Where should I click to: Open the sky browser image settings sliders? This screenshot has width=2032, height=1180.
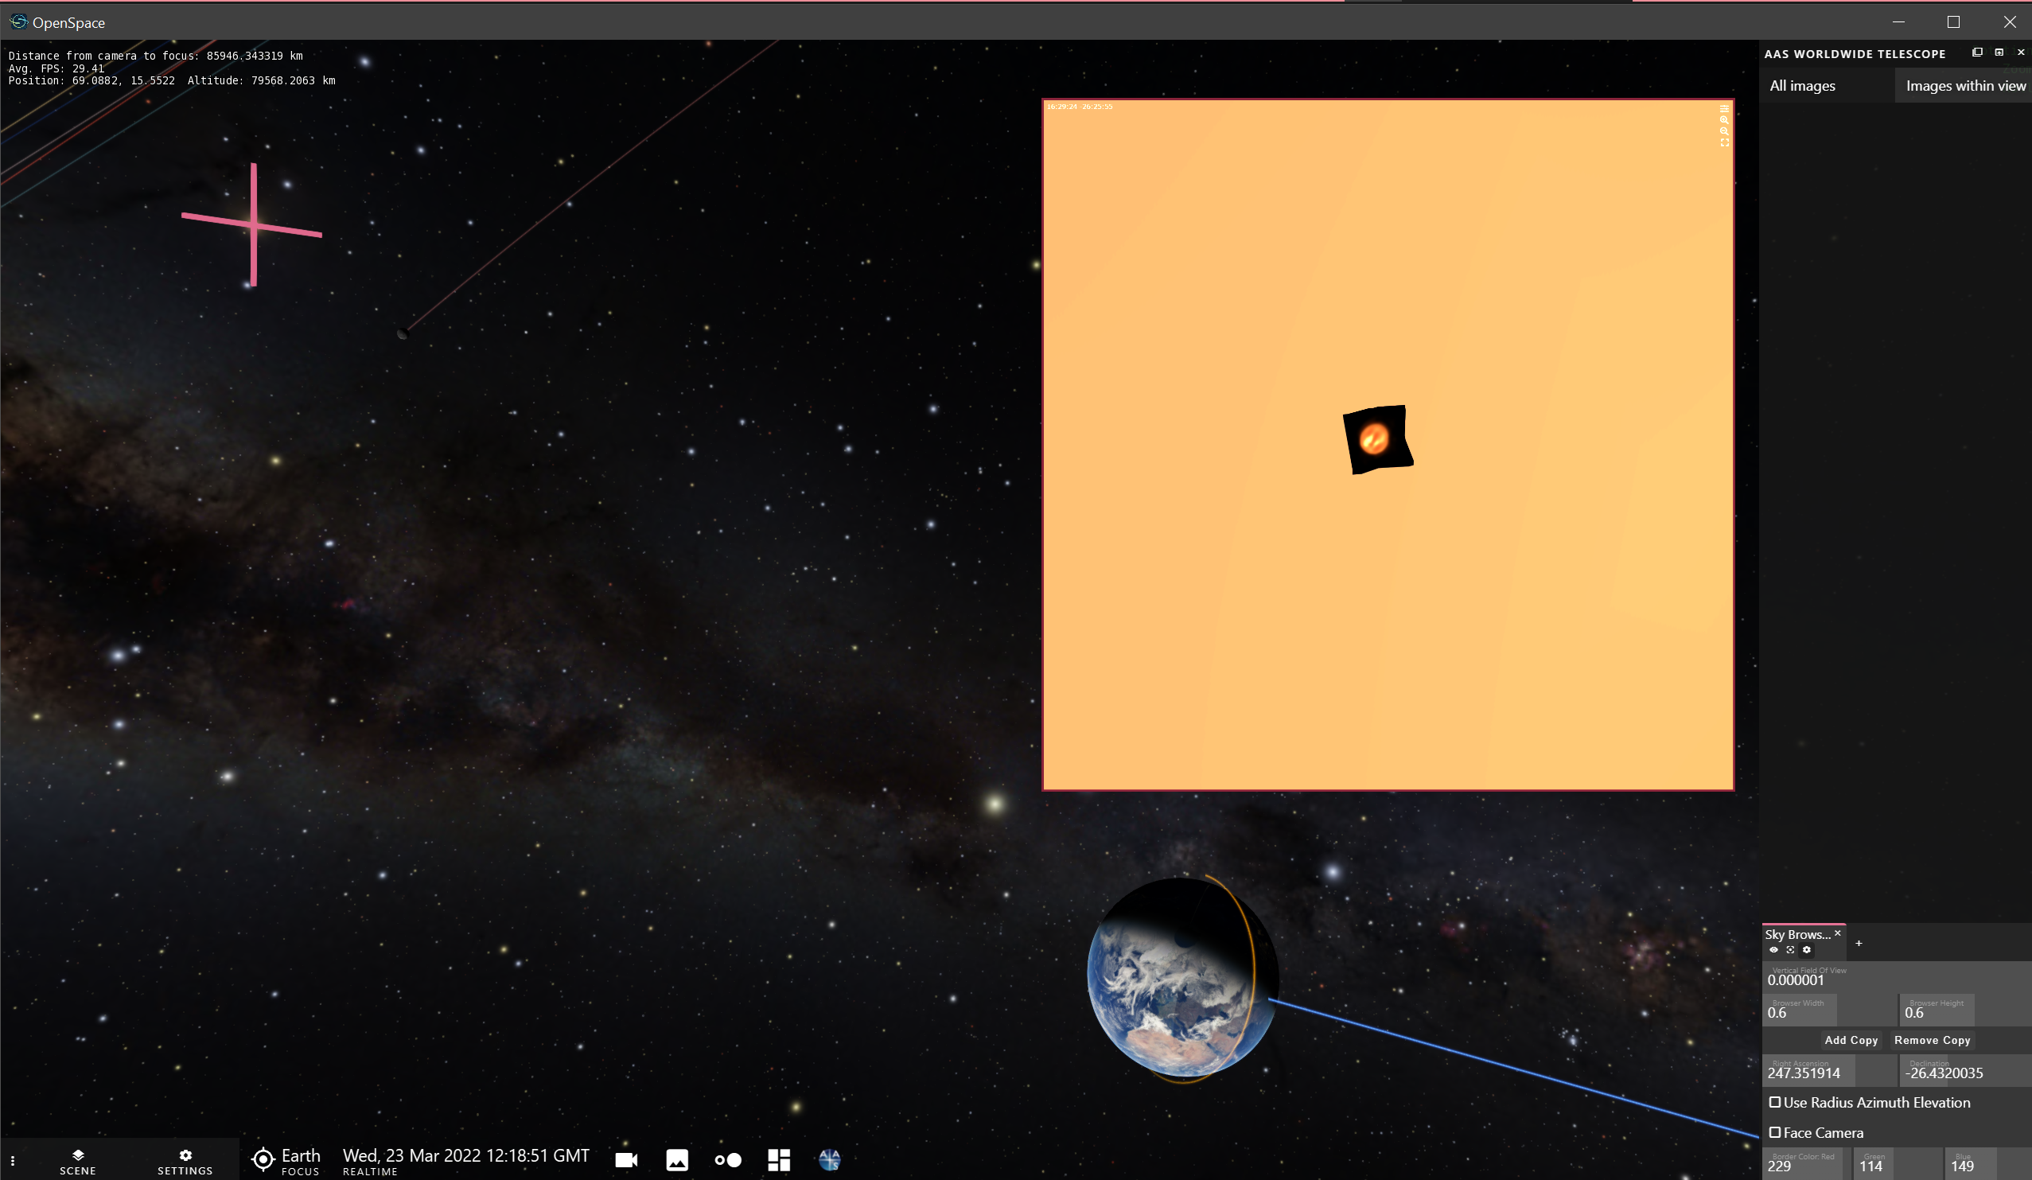[1725, 109]
